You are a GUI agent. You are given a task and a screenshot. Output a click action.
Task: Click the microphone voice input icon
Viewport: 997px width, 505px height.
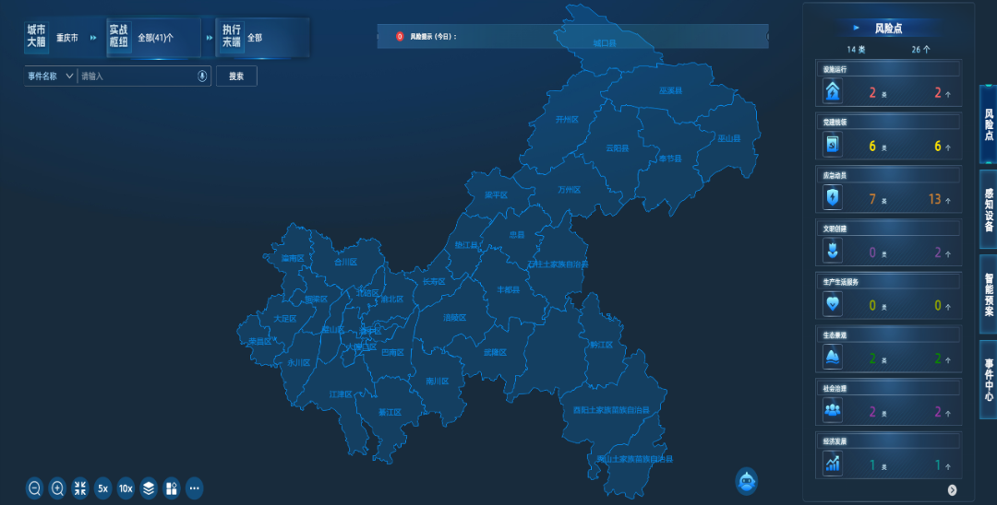202,76
